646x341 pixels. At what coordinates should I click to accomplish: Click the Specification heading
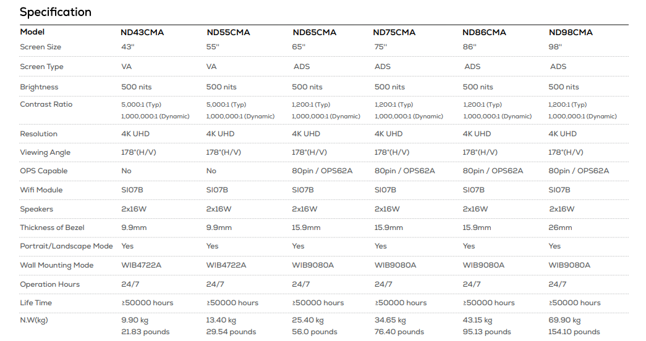(x=56, y=12)
